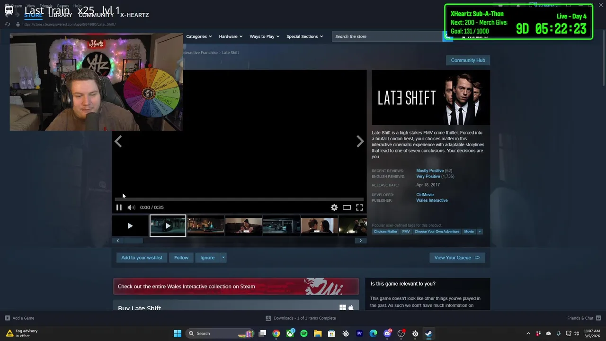
Task: Open the Steam taskbar icon
Action: tap(428, 333)
